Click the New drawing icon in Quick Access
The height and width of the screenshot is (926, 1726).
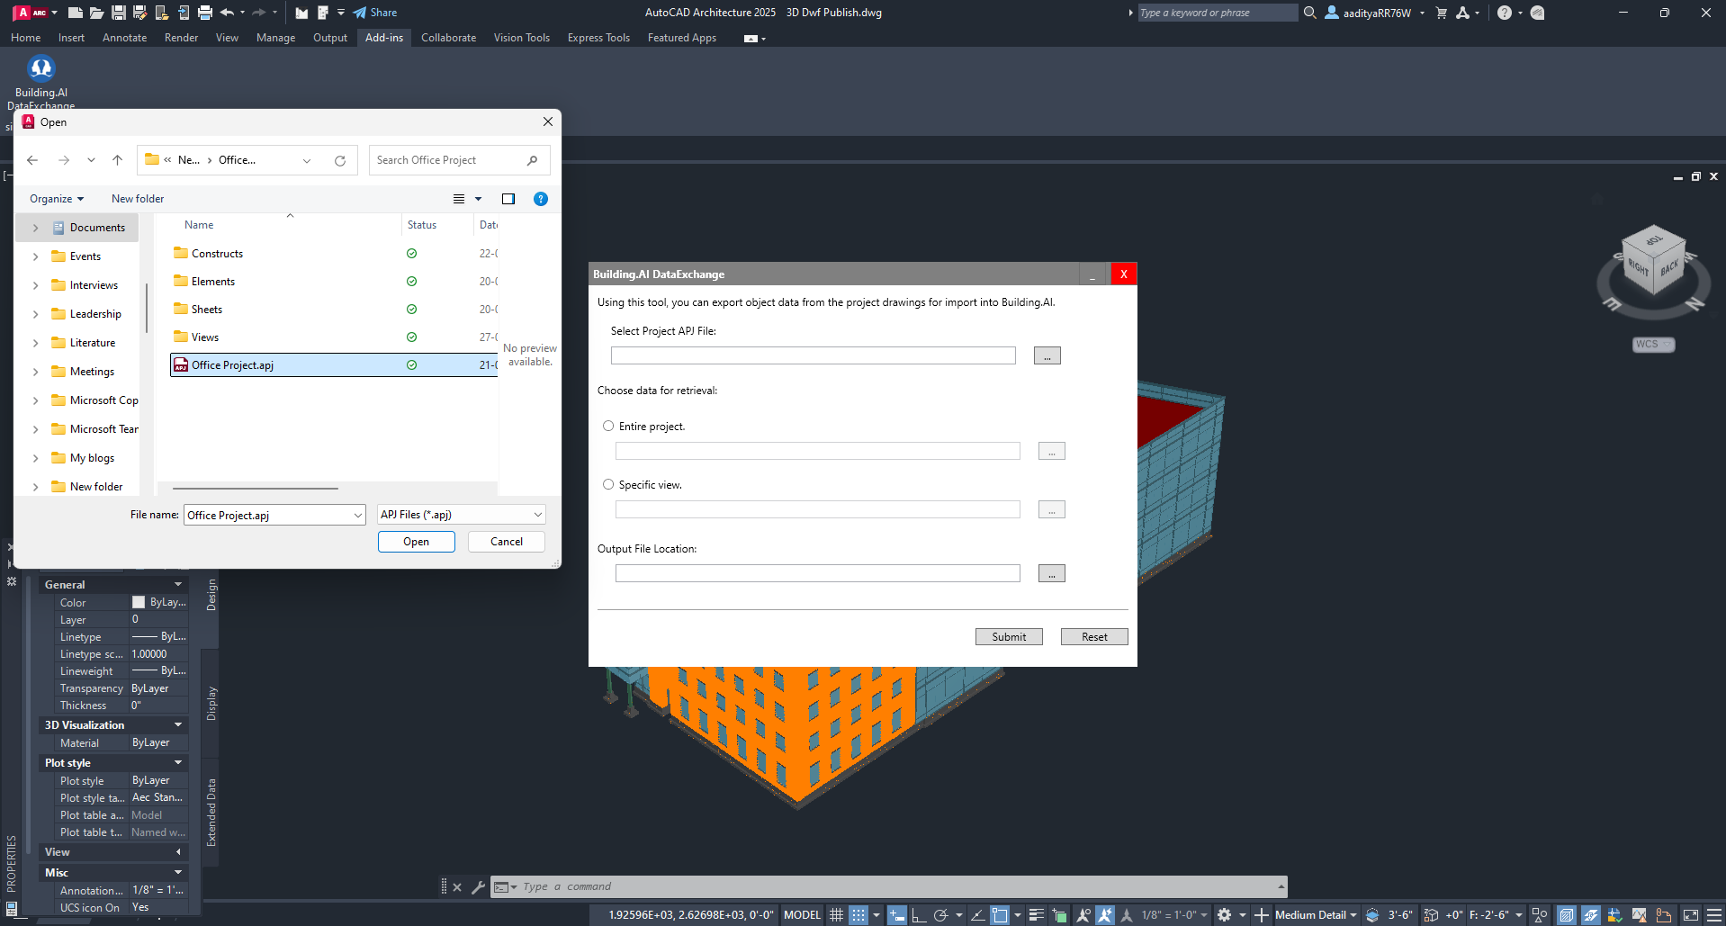[x=76, y=13]
